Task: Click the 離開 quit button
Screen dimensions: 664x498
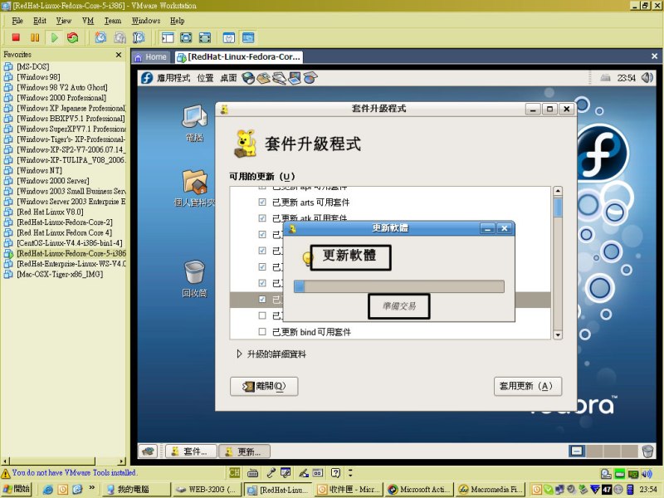Action: pyautogui.click(x=264, y=386)
